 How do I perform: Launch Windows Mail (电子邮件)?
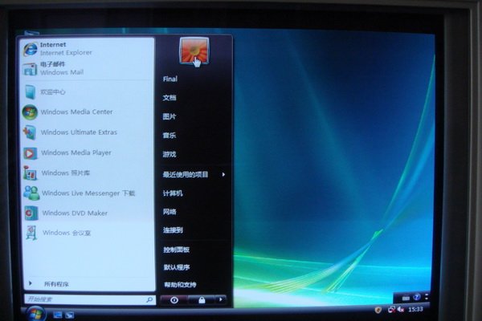click(88, 68)
